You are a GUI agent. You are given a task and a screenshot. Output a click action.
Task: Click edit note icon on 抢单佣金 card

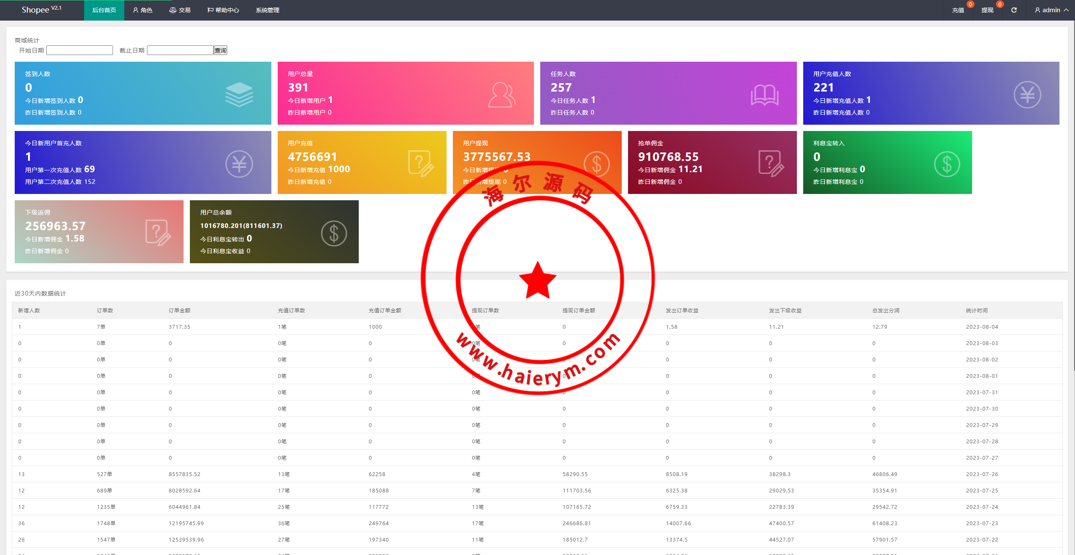pyautogui.click(x=771, y=164)
